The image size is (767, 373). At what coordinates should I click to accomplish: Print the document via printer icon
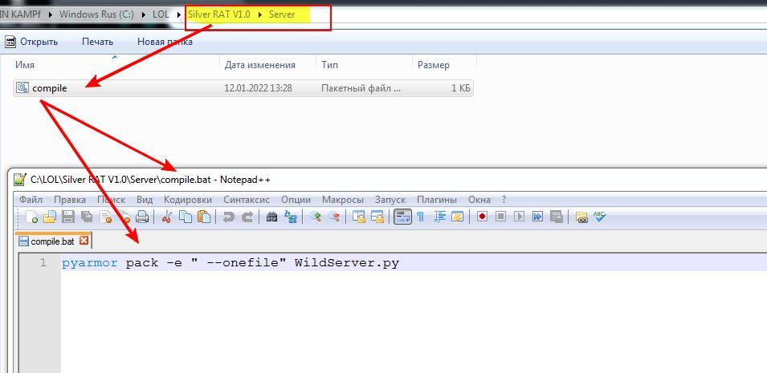tap(142, 217)
